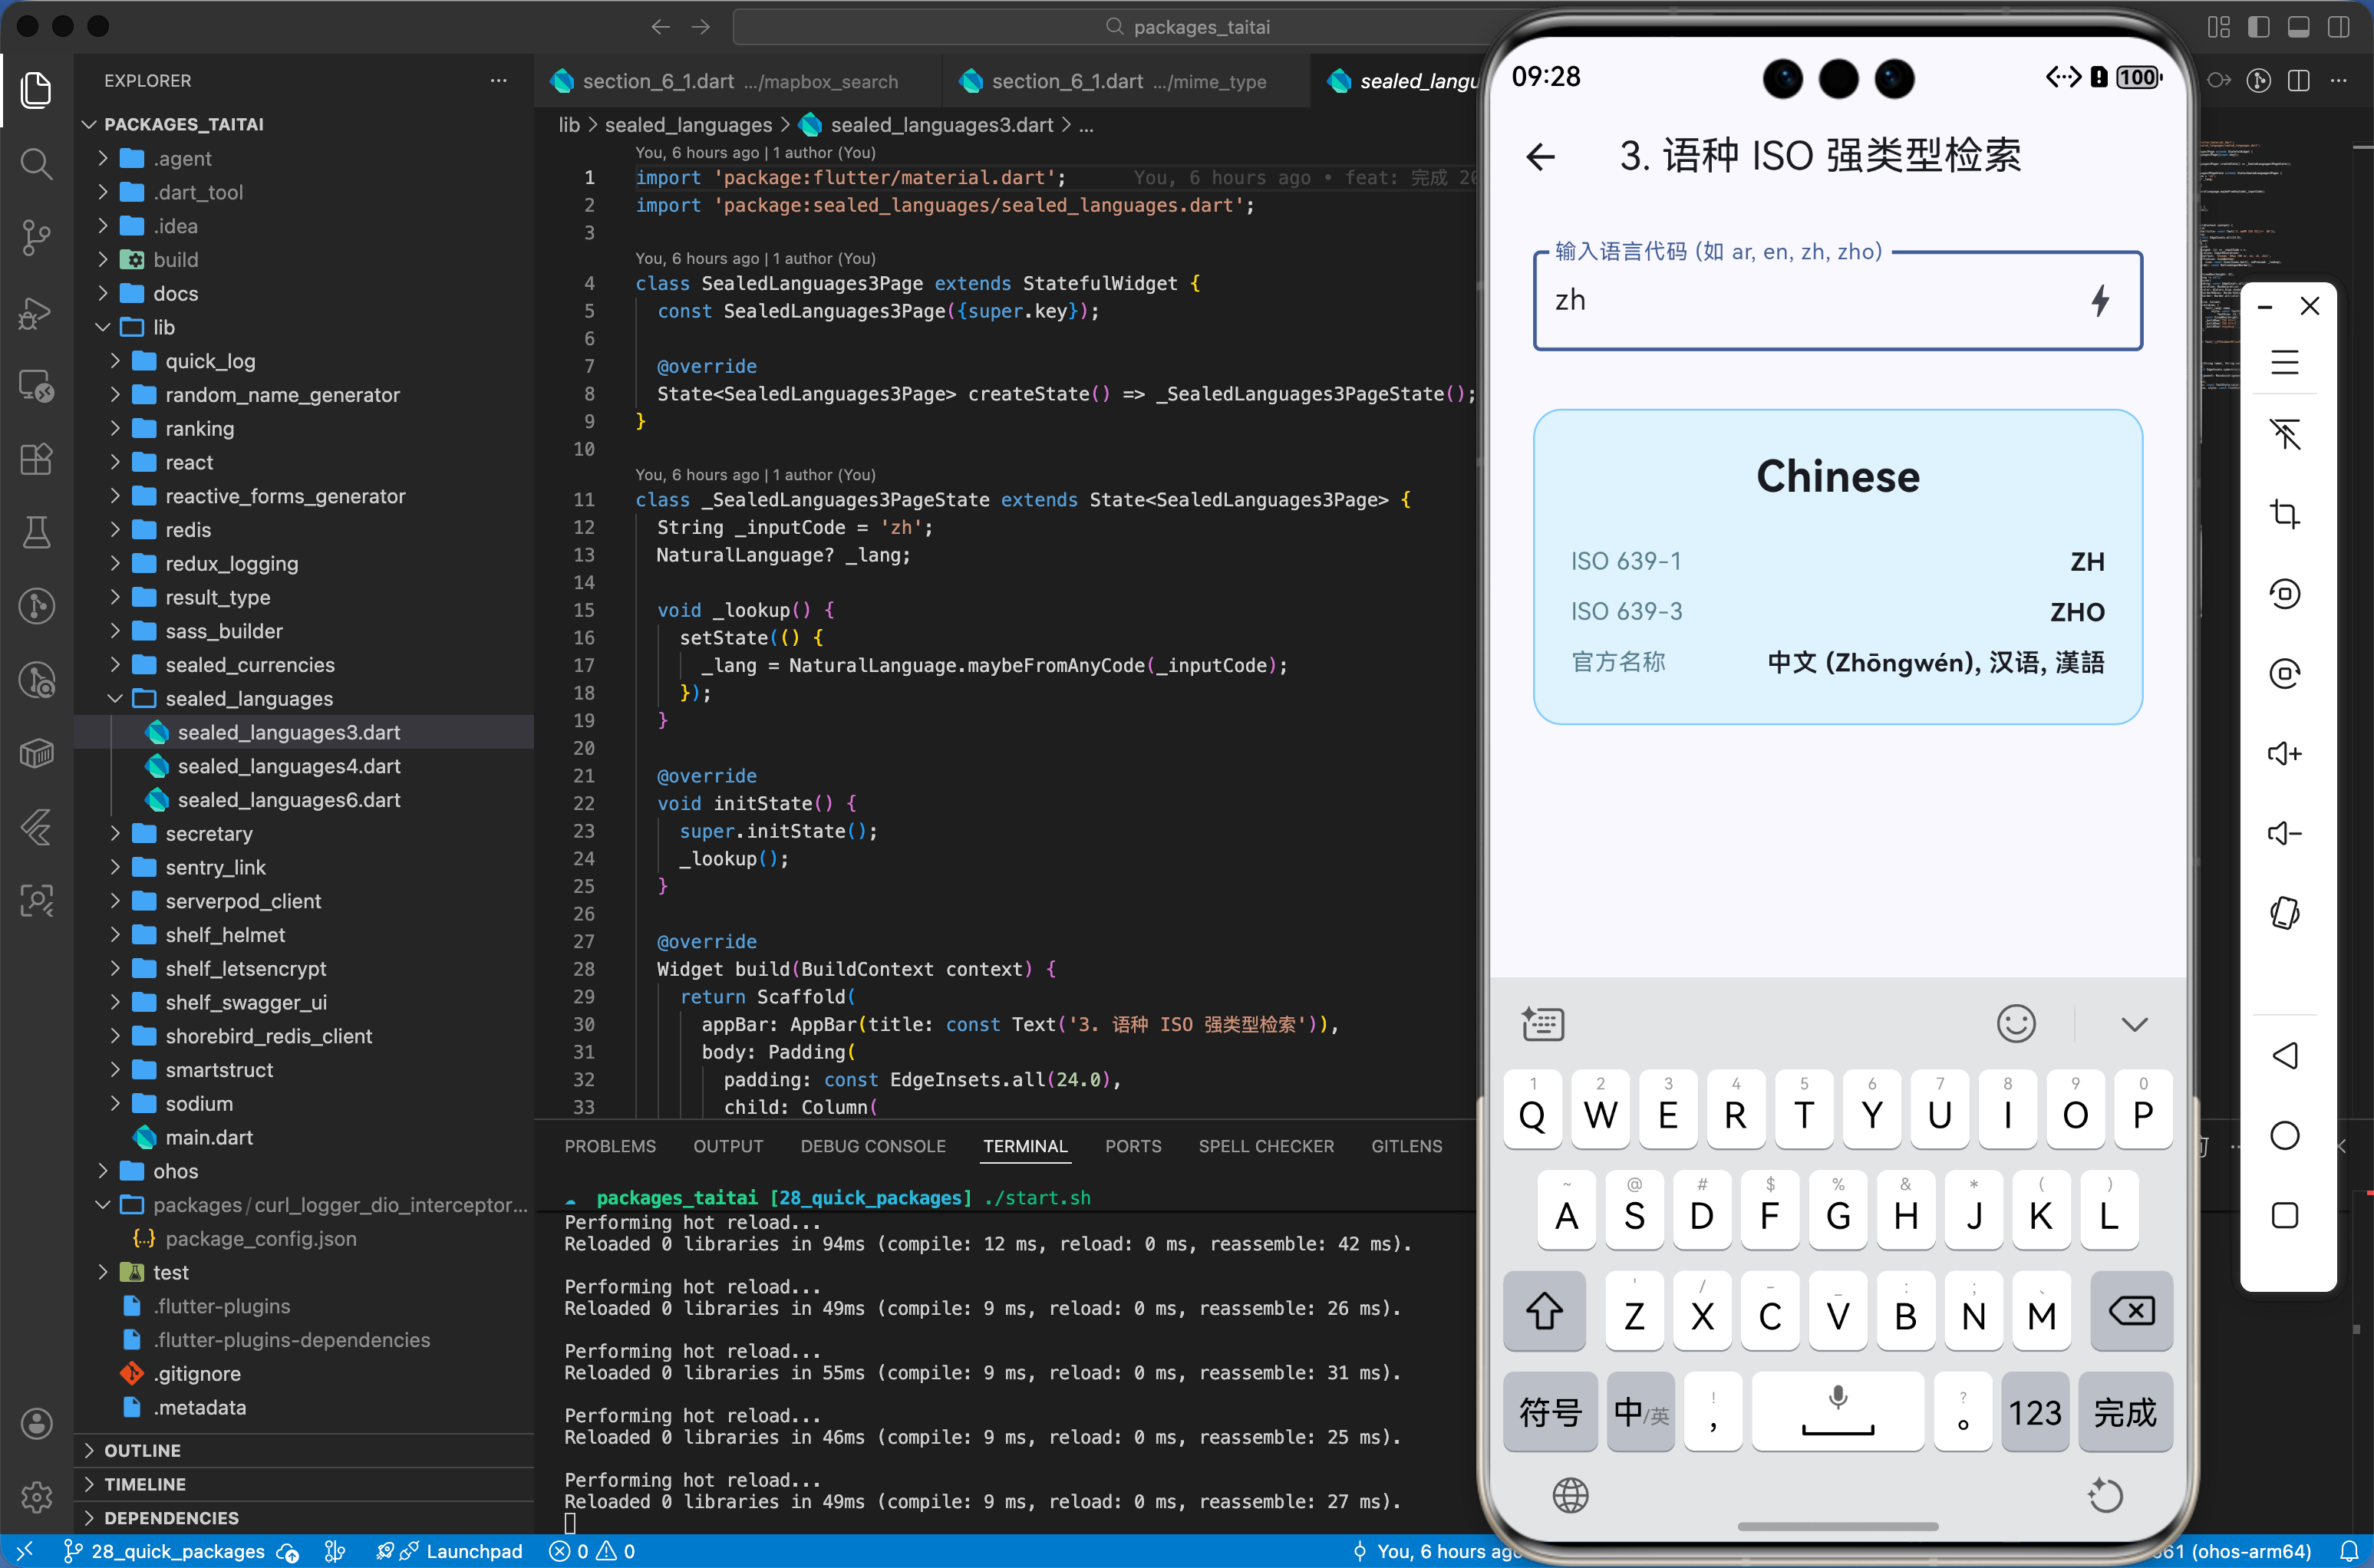Open the Search view in activity bar
2374x1568 pixels.
click(x=36, y=163)
